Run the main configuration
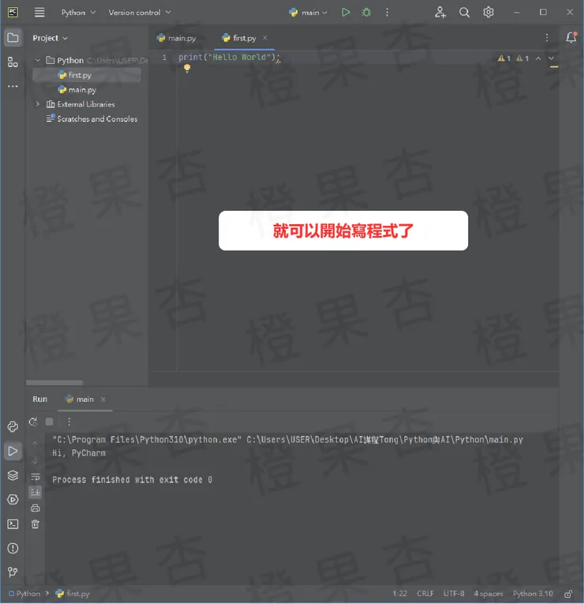 click(x=346, y=13)
